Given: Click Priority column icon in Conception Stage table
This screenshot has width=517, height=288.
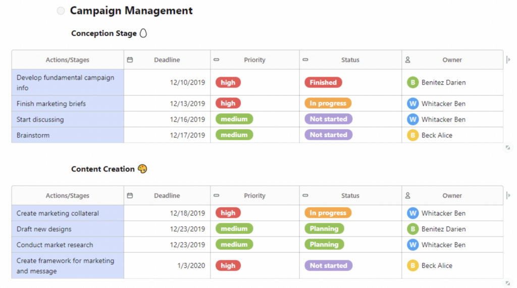Looking at the screenshot, I should pyautogui.click(x=217, y=60).
